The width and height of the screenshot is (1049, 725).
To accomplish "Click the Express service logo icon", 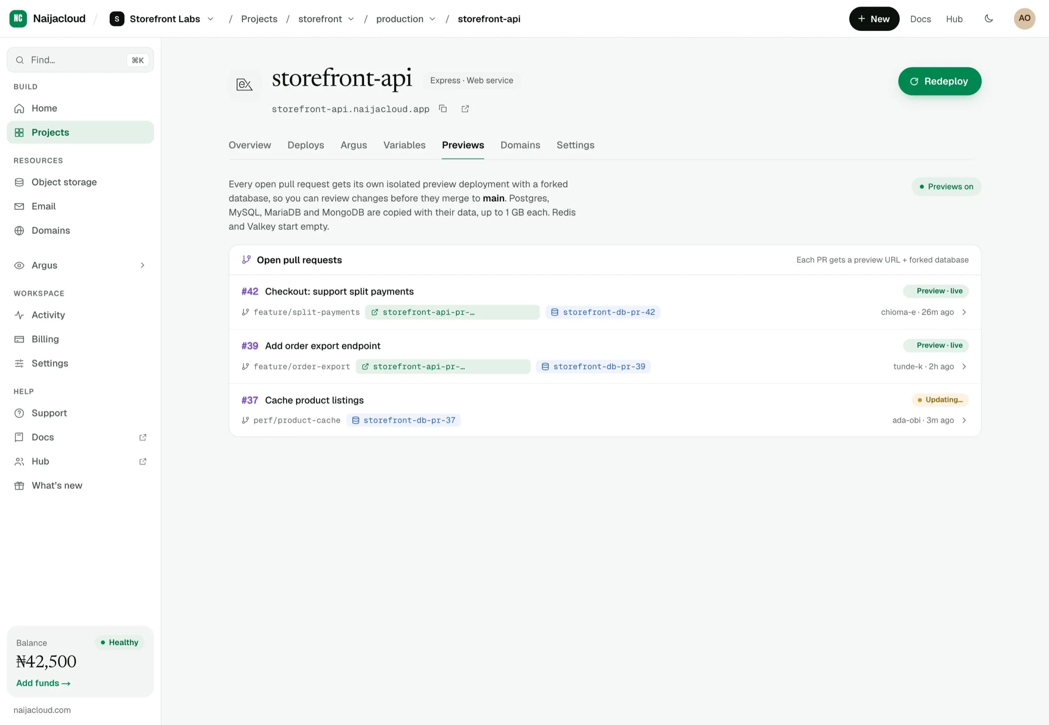I will (244, 84).
